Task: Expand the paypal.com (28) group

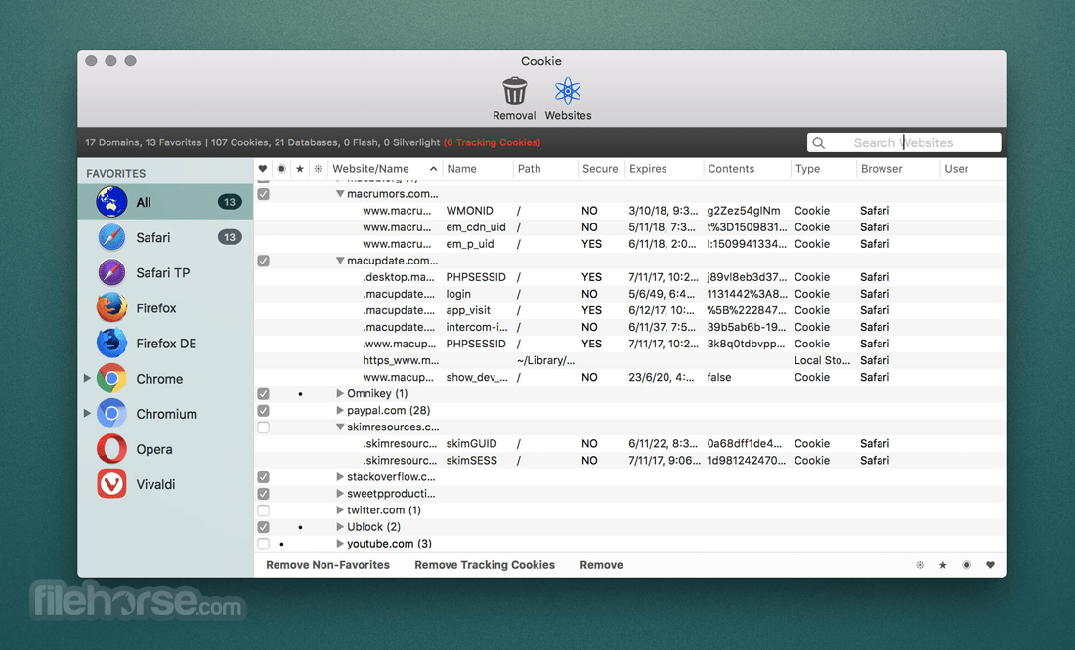Action: [339, 410]
